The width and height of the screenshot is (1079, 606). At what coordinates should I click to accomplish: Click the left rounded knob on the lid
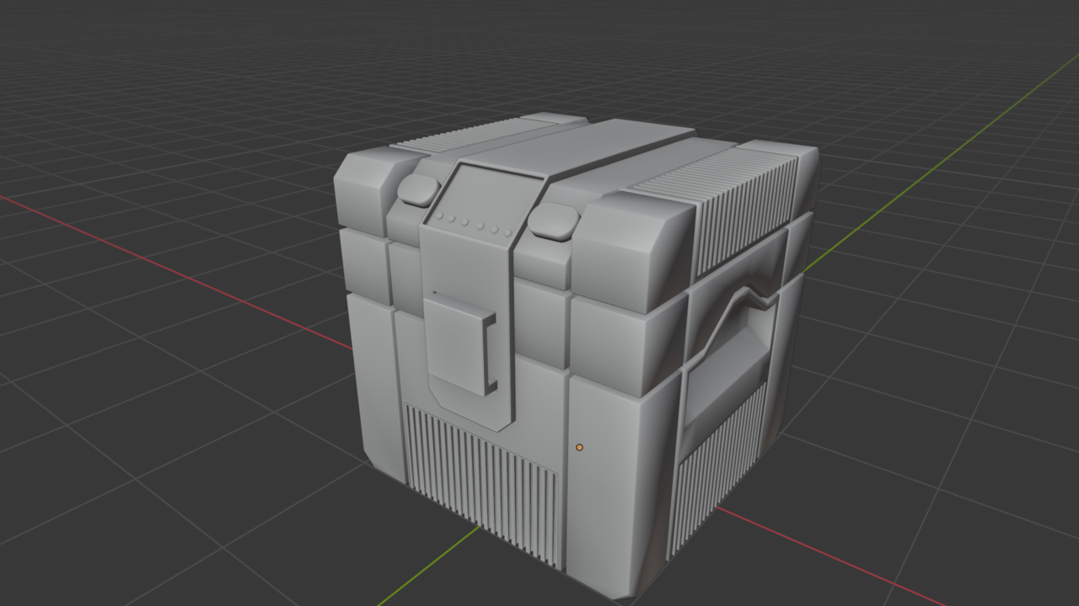tap(418, 190)
